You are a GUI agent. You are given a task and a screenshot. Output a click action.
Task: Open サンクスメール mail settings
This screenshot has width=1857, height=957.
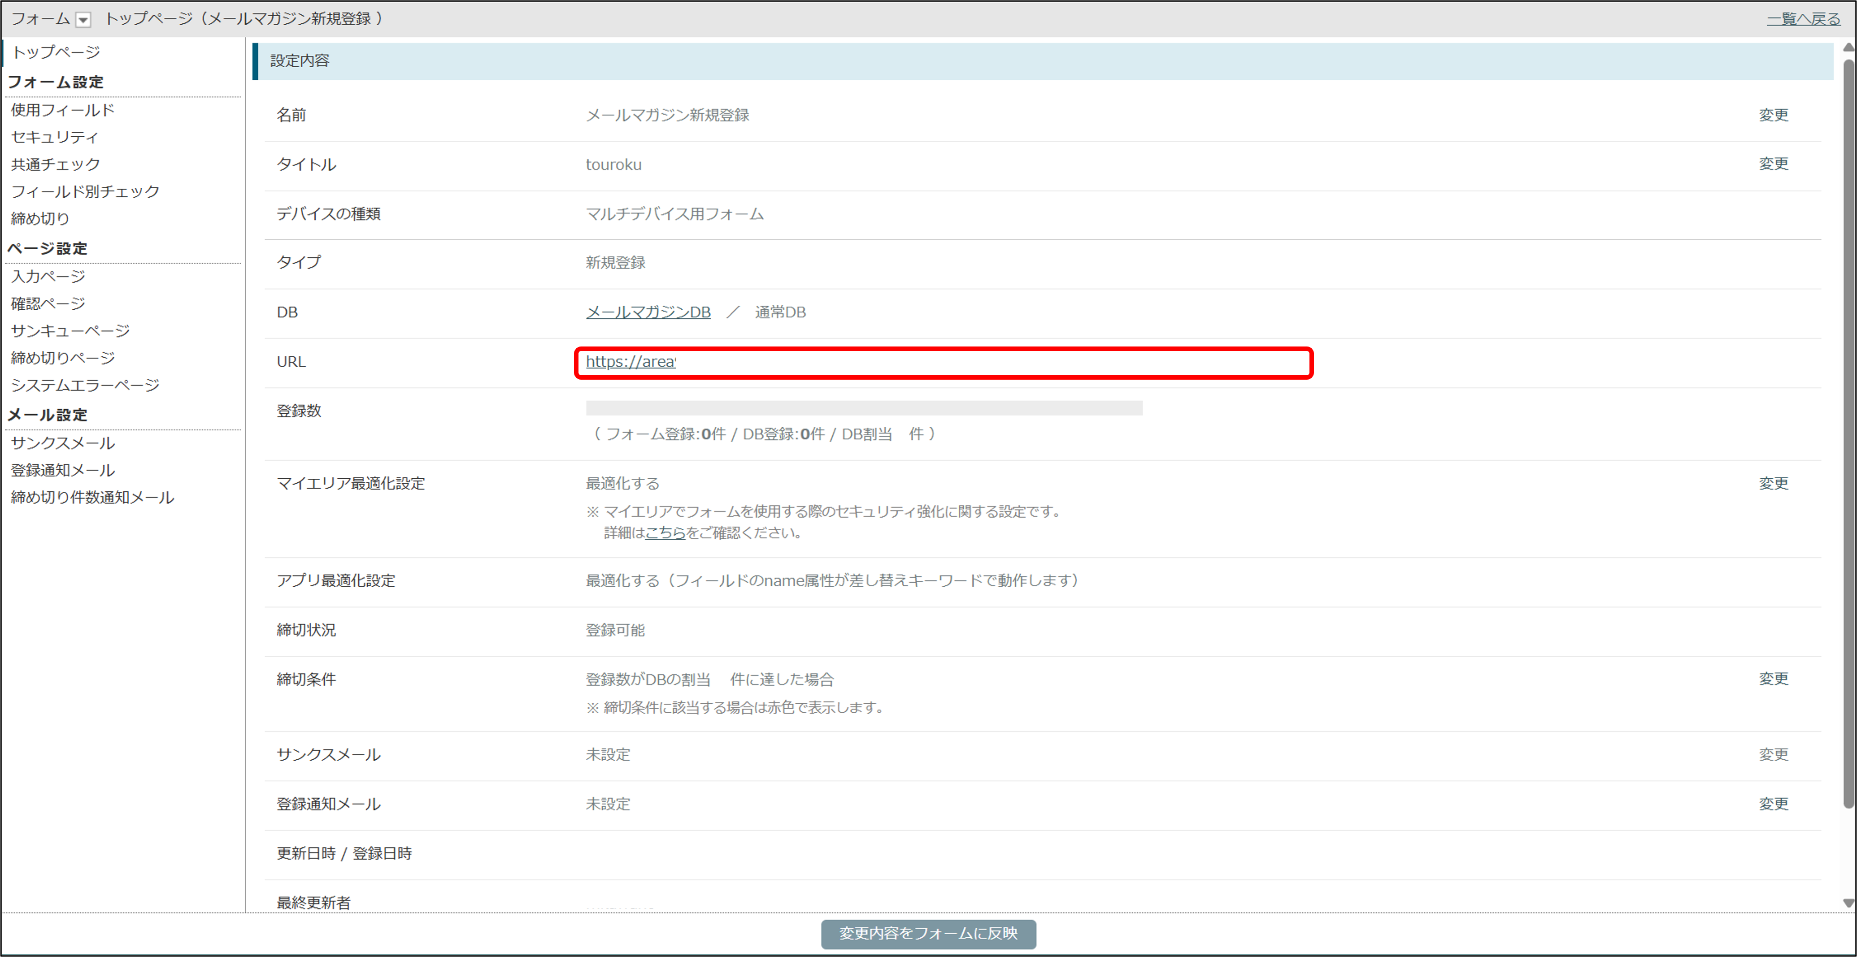(x=63, y=442)
